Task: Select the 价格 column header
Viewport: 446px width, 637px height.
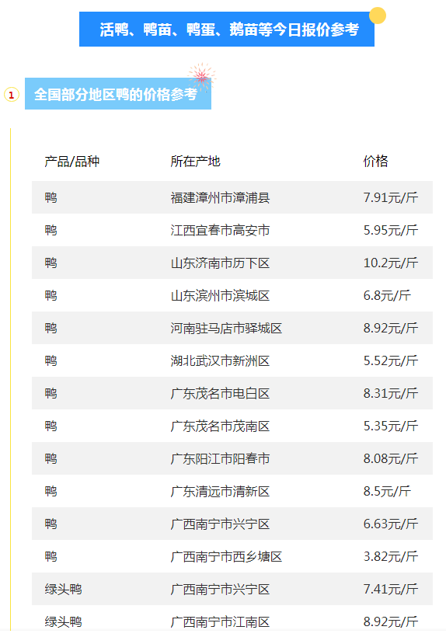Action: tap(376, 162)
